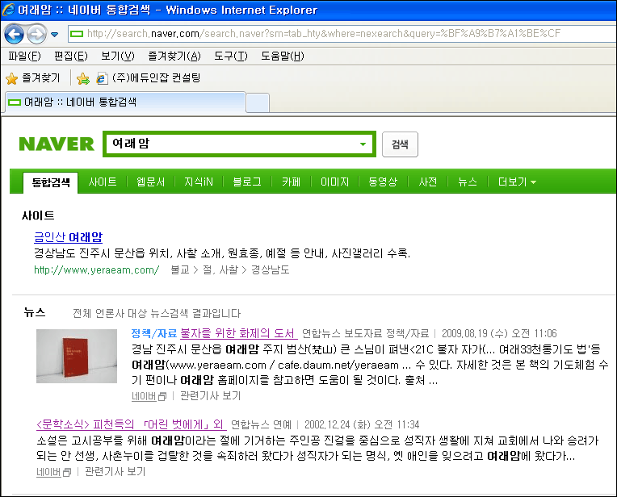The height and width of the screenshot is (497, 617).
Task: Click 네이버 link under the 문학소식 article
Action: (x=48, y=472)
